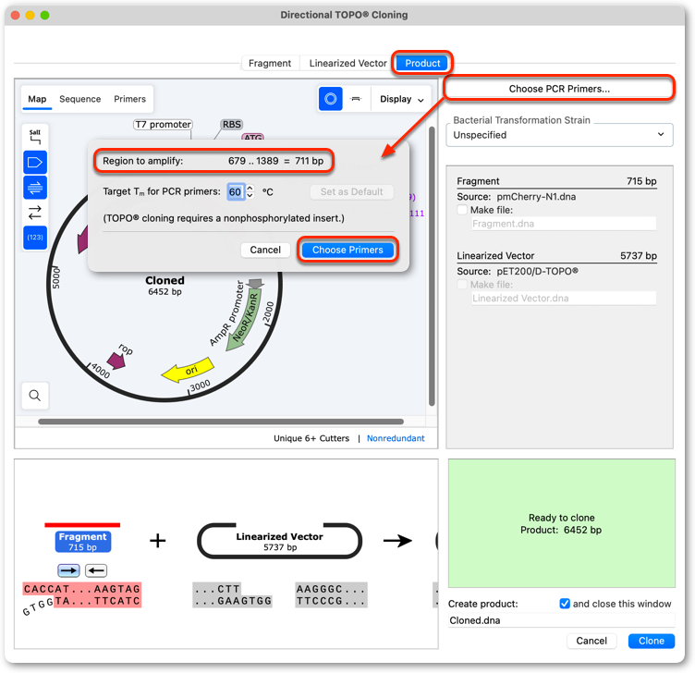Switch to circular map view icon
The height and width of the screenshot is (673, 695).
click(330, 99)
